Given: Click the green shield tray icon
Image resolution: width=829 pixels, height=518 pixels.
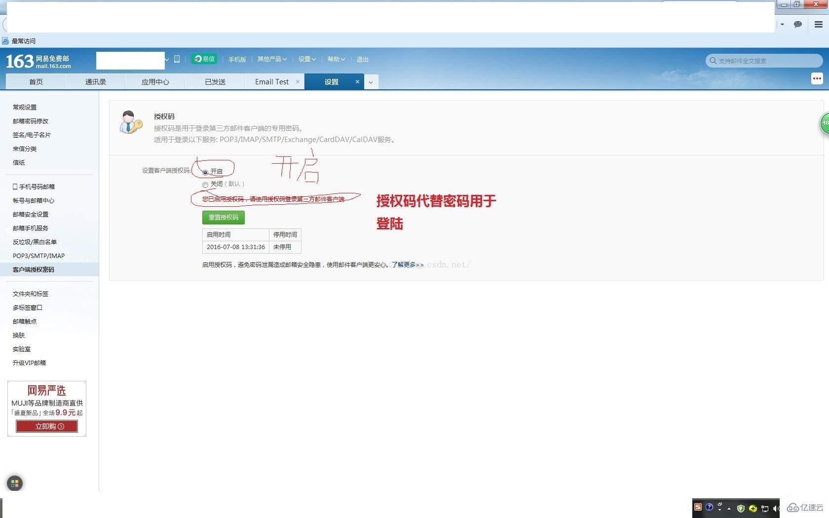Looking at the screenshot, I should tap(741, 509).
